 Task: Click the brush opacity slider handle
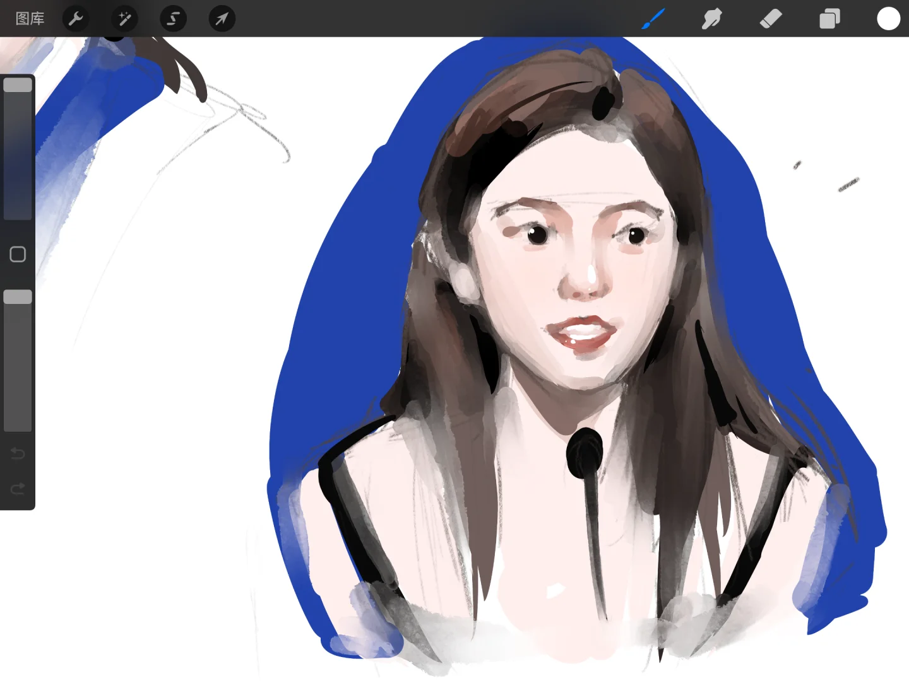click(18, 297)
